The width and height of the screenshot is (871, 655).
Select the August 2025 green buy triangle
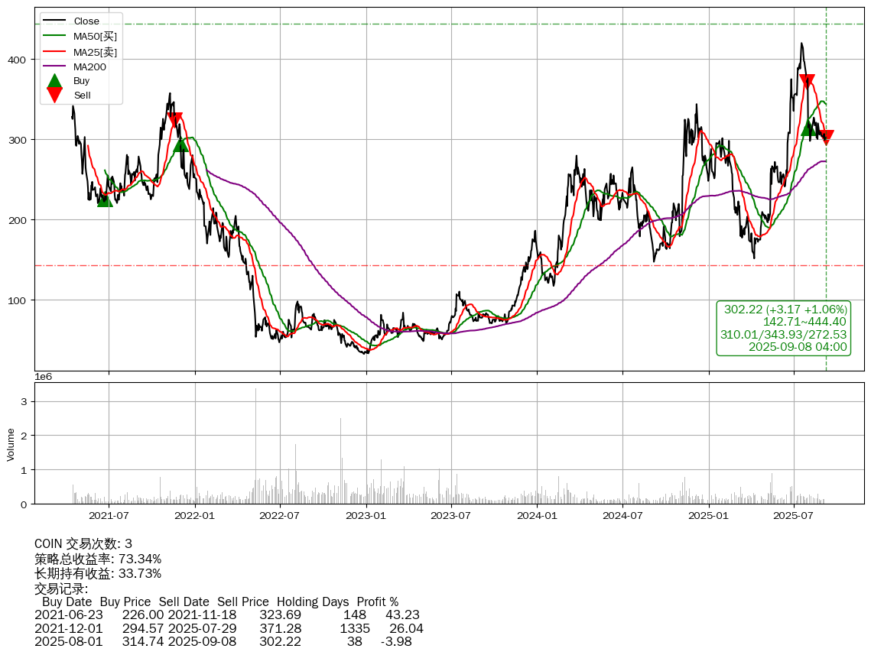[808, 128]
